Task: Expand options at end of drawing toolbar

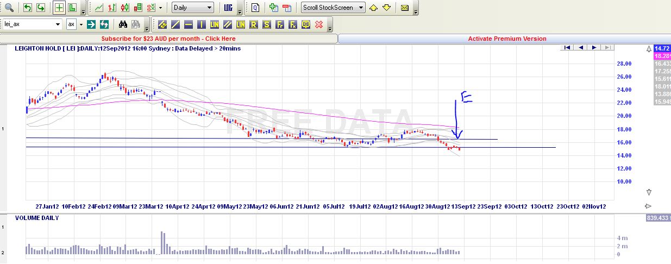Action: 329,28
